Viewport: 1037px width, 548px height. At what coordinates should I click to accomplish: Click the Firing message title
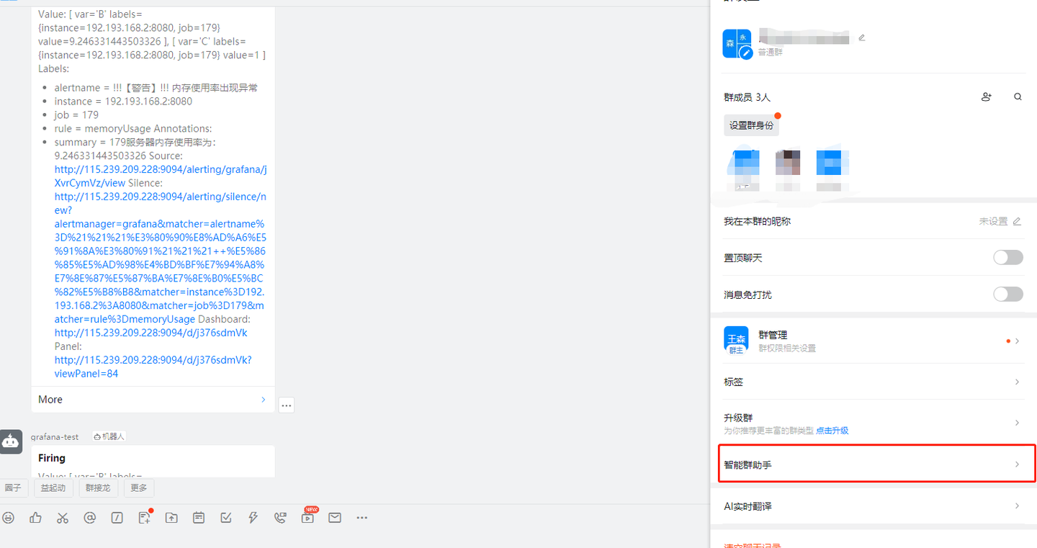tap(52, 458)
